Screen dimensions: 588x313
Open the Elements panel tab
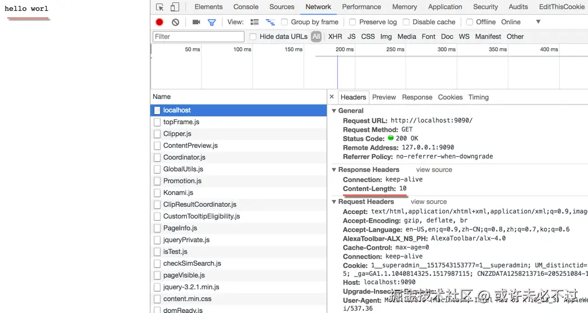click(x=208, y=7)
